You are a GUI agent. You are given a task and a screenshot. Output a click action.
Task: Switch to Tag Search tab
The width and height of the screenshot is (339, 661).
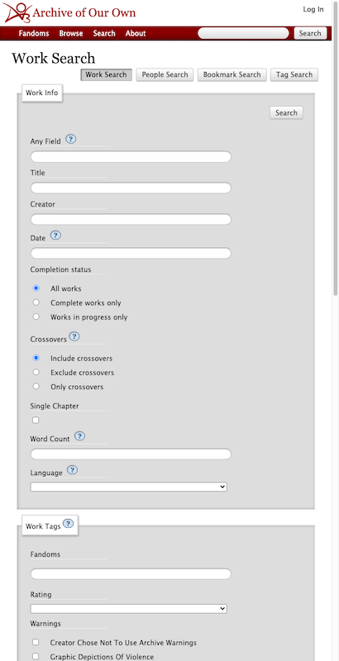(294, 74)
